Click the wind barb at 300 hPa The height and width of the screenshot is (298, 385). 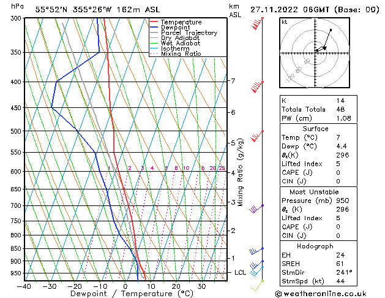tap(258, 23)
